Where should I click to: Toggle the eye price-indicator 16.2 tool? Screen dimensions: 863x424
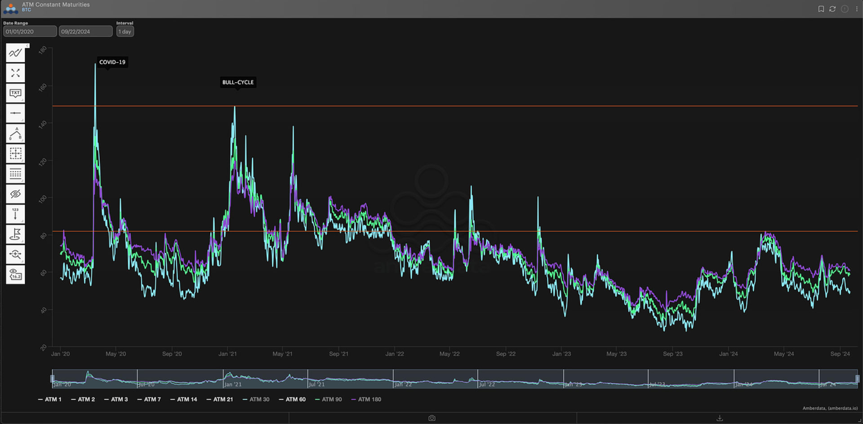point(15,274)
